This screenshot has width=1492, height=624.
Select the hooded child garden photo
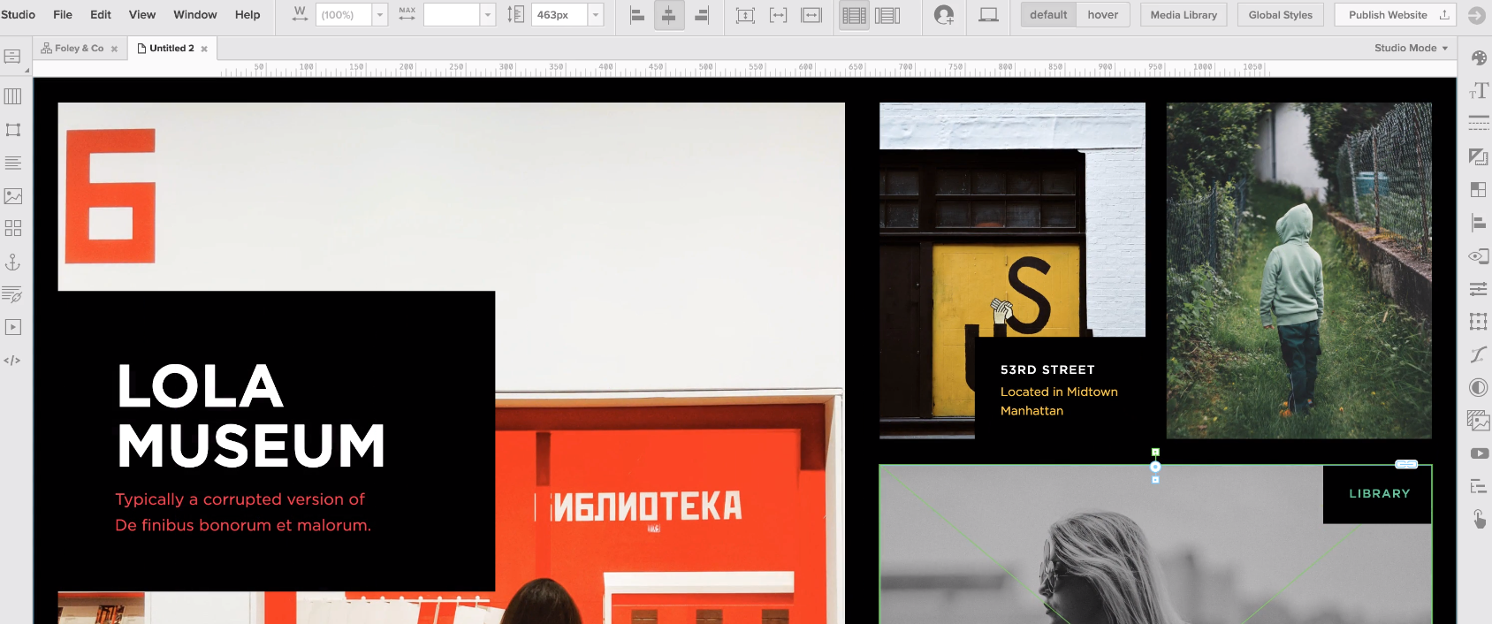click(x=1298, y=270)
